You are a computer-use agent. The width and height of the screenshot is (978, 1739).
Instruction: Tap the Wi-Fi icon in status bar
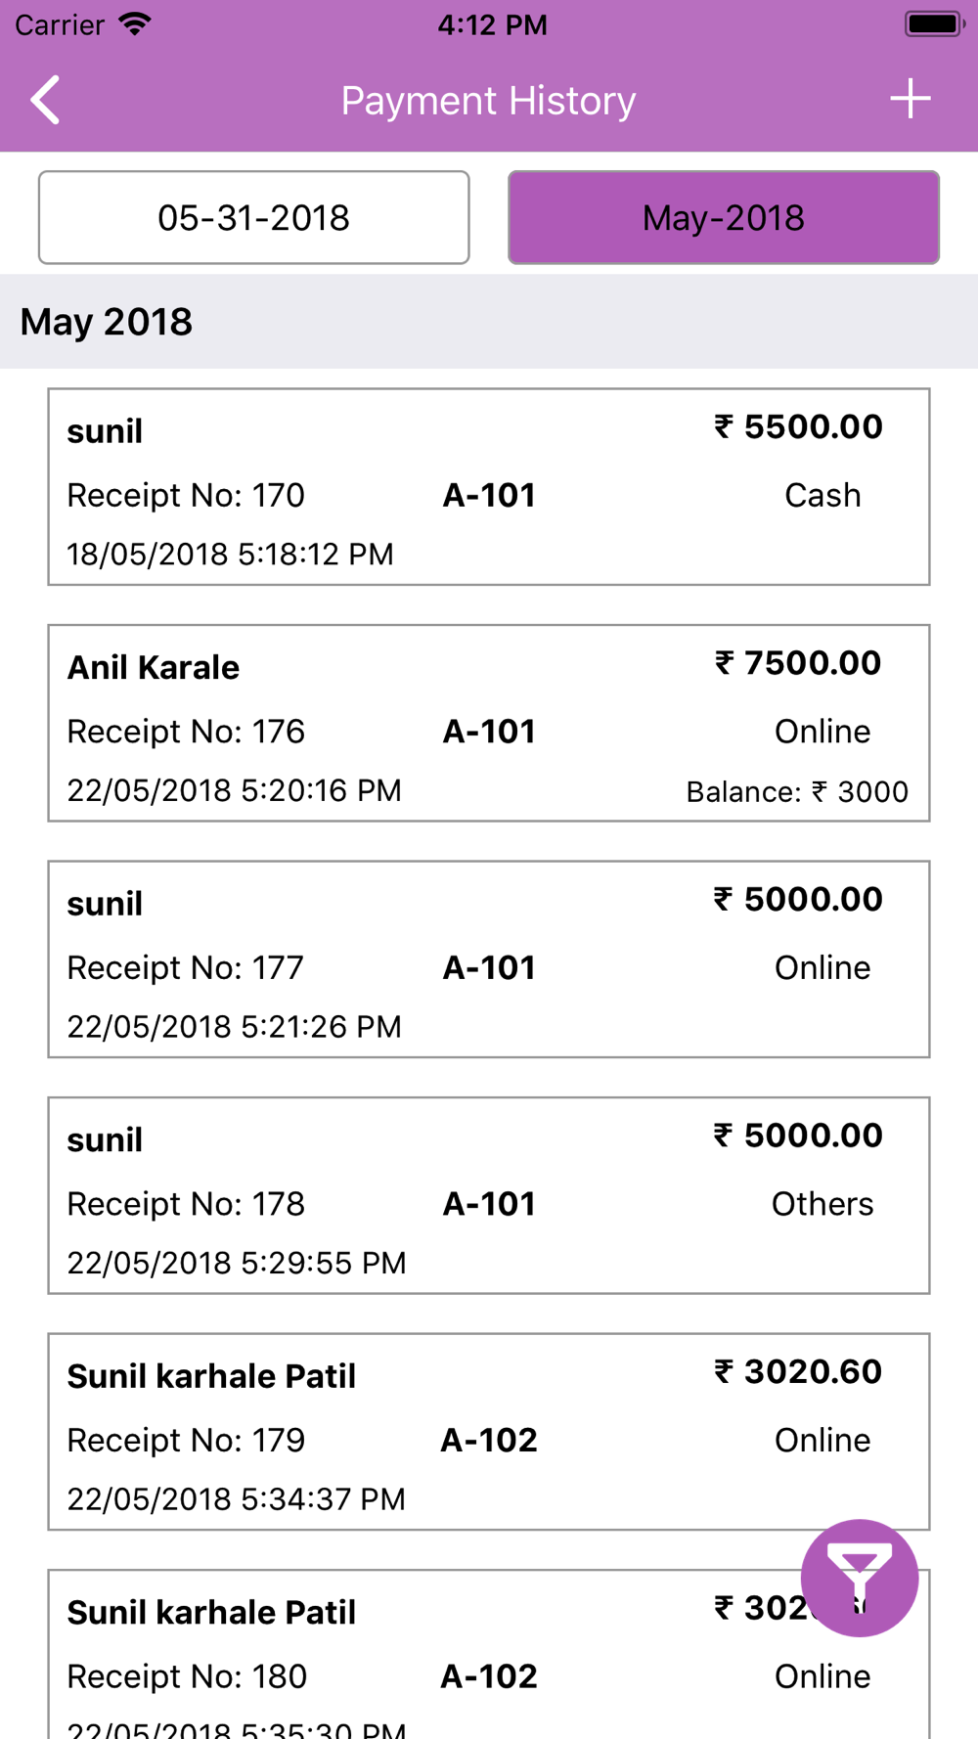point(135,24)
